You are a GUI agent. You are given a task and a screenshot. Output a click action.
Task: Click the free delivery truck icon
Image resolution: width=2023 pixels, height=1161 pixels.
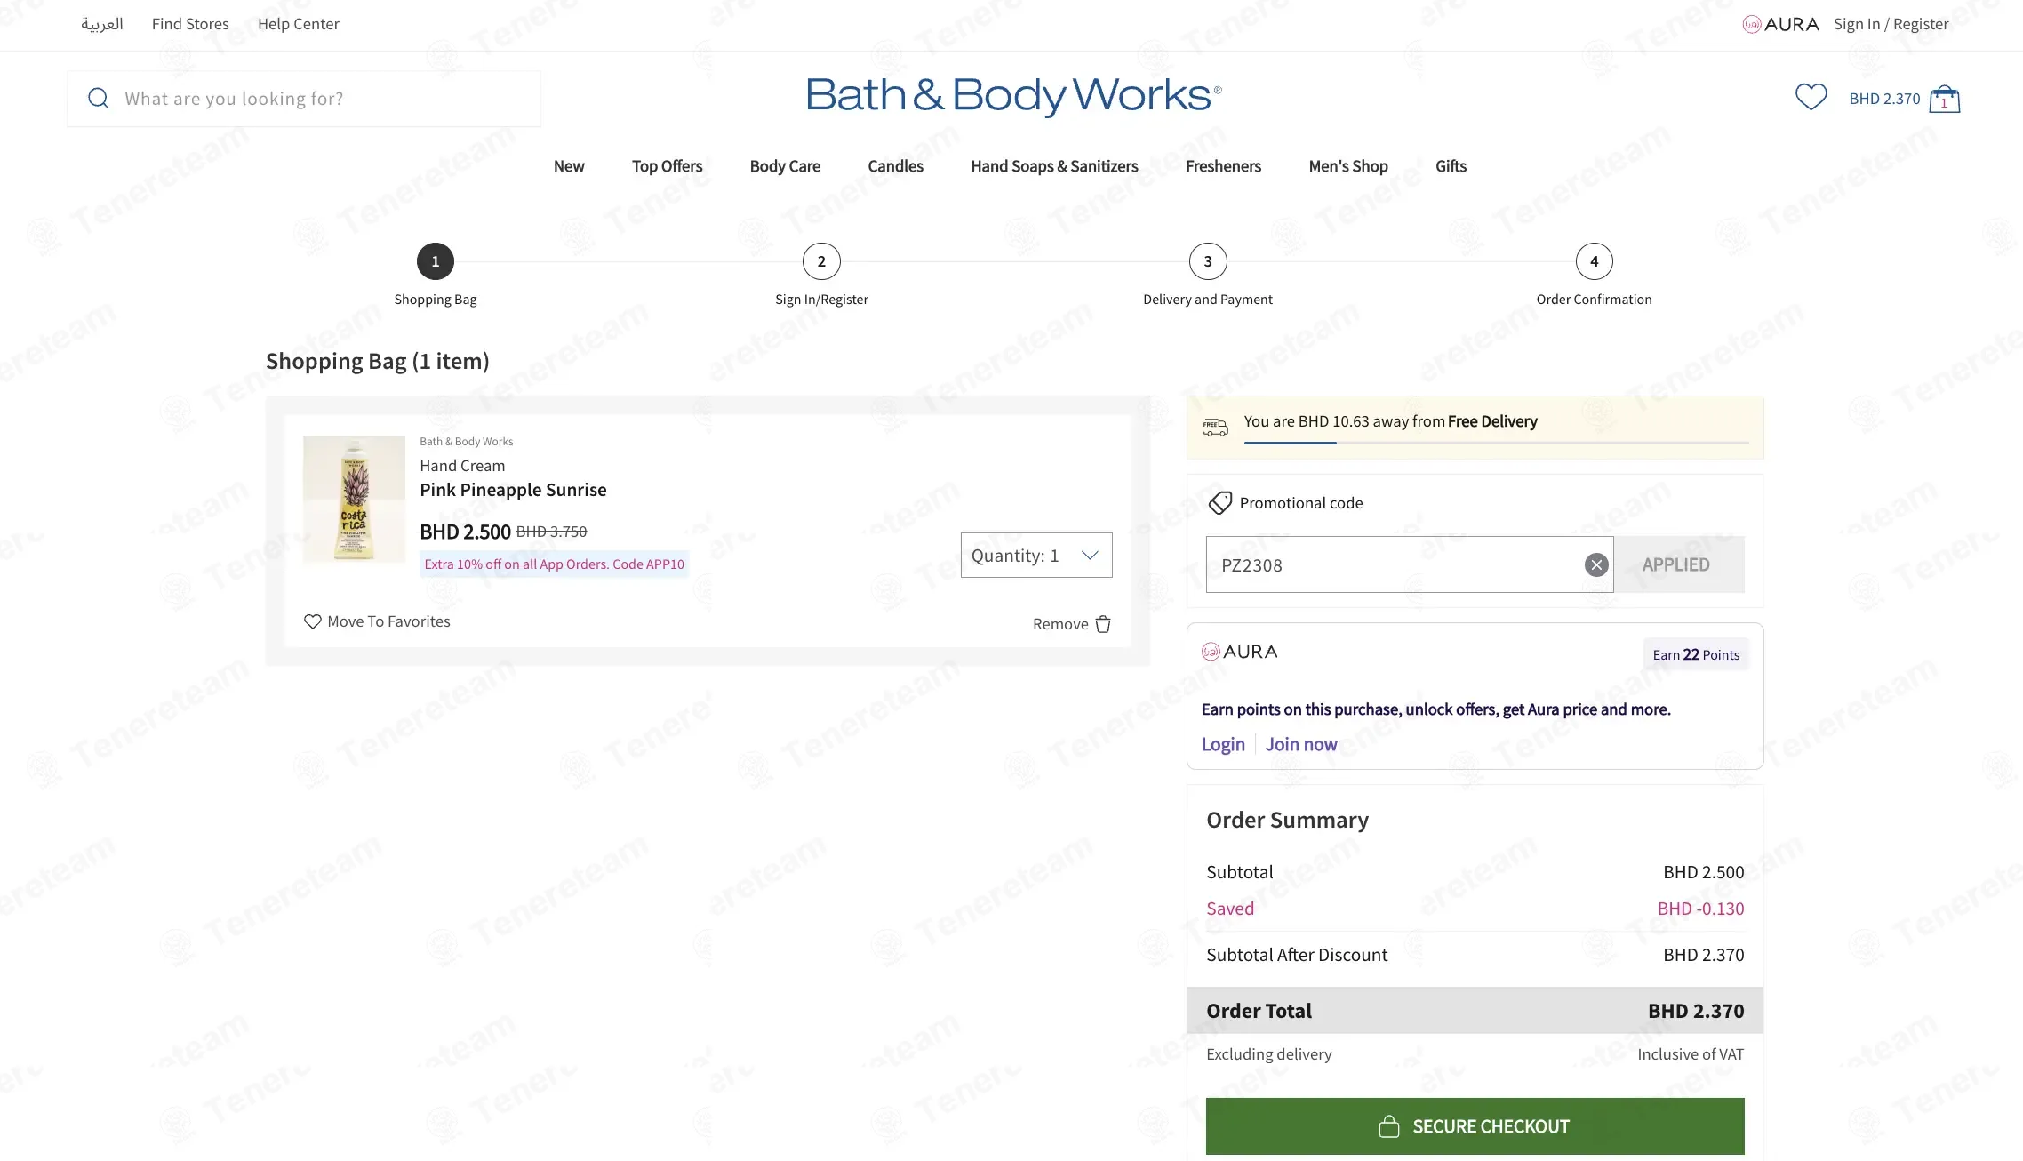[x=1215, y=428]
